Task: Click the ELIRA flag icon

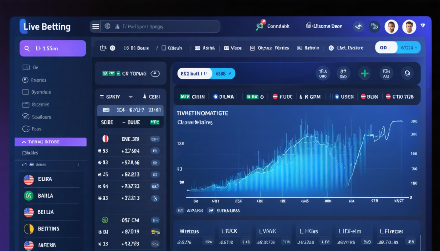Action: pos(29,179)
